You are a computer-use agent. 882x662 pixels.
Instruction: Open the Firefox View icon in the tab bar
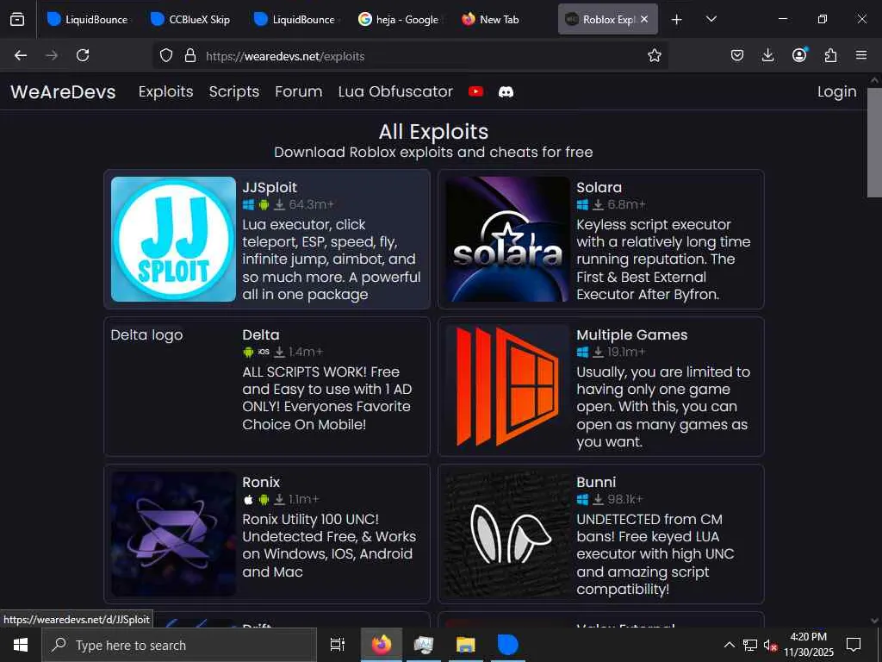tap(17, 19)
